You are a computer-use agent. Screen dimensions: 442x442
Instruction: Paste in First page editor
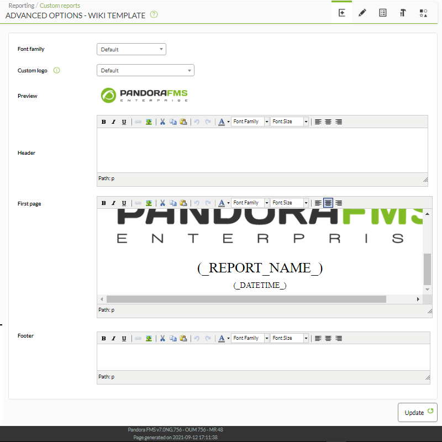coord(183,203)
